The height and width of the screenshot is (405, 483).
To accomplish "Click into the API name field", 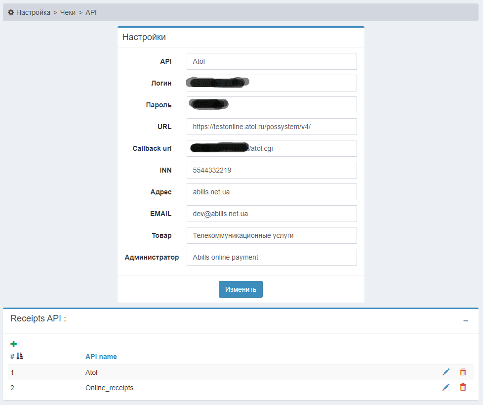I will click(x=272, y=61).
